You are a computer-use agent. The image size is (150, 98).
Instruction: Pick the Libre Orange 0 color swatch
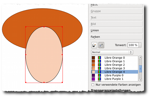tap(93, 58)
